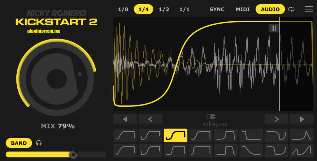The width and height of the screenshot is (317, 161).
Task: Jump to previous bank with solid left arrow
Action: click(x=125, y=119)
